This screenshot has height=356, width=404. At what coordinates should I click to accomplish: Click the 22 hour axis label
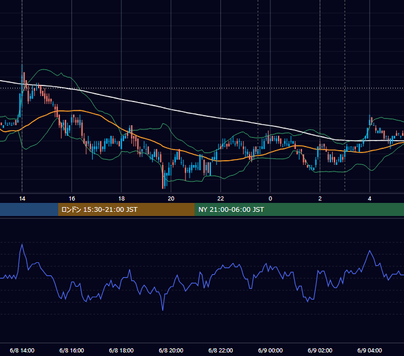[x=220, y=199]
